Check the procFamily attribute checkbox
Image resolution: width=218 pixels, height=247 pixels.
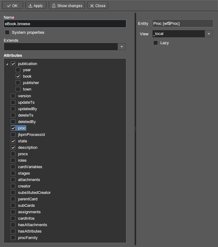[x=13, y=238]
